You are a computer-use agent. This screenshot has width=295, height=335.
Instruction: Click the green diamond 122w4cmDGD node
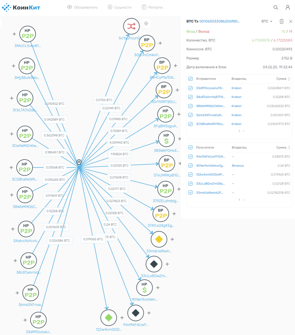click(108, 317)
